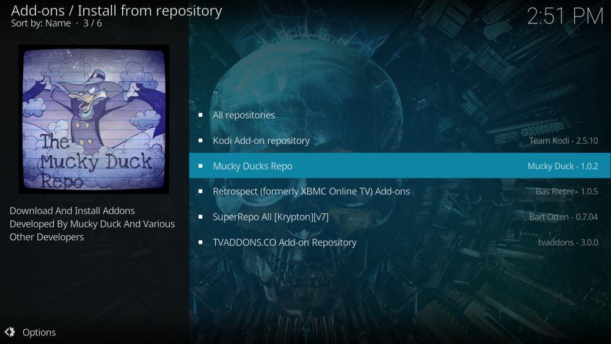Click the Sort by: Name label
This screenshot has width=611, height=344.
[x=41, y=23]
